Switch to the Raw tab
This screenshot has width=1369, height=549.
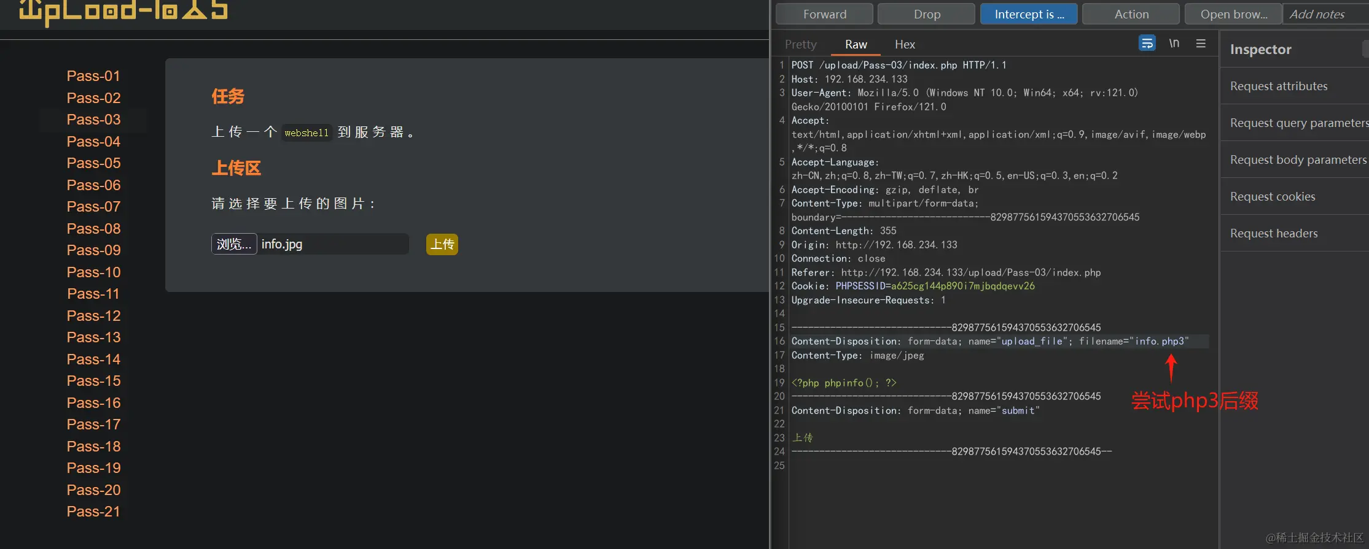[856, 44]
